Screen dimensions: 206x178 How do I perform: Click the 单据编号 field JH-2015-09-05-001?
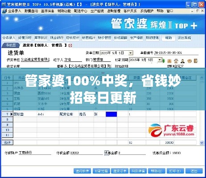click(x=176, y=53)
